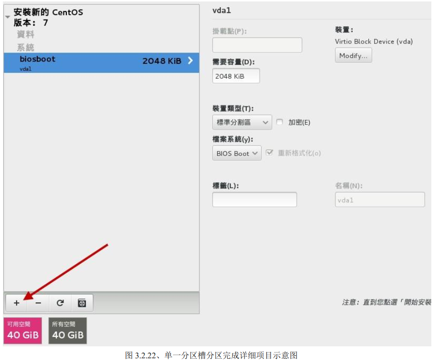Remove selected partition with minus button
This screenshot has width=439, height=364.
(38, 302)
